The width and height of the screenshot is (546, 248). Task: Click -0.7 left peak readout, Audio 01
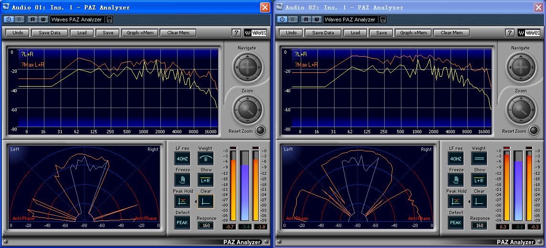(230, 227)
